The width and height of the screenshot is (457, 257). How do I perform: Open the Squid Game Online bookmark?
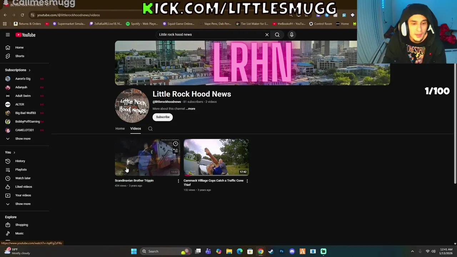tap(178, 24)
